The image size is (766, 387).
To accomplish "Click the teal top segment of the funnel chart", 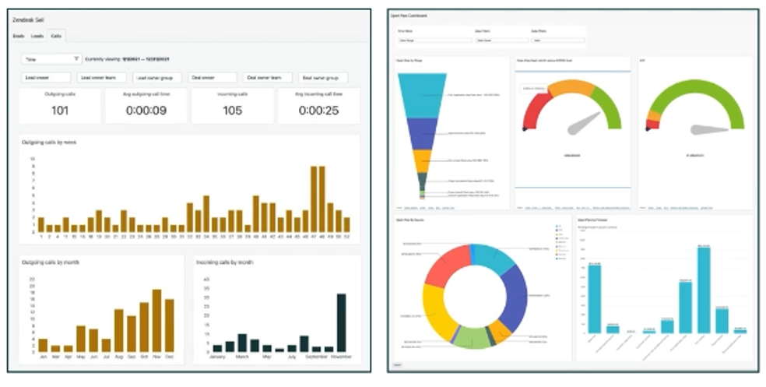I will pos(422,96).
